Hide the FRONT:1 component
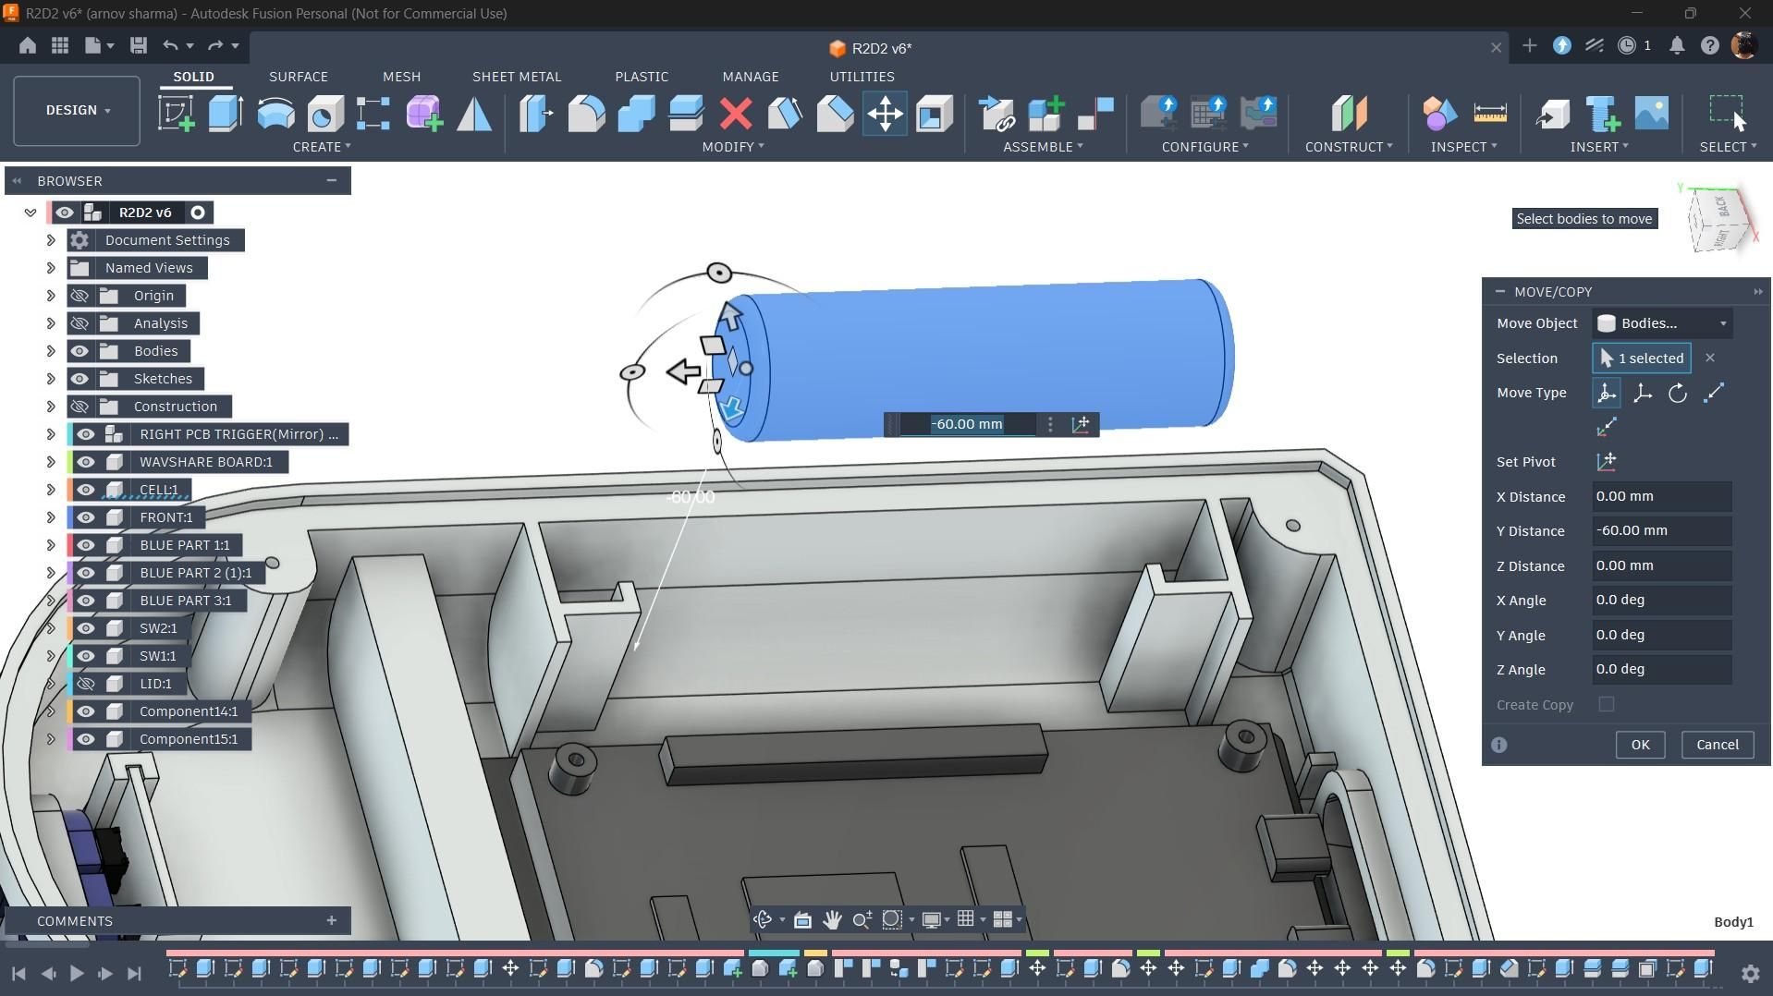The height and width of the screenshot is (996, 1773). point(86,517)
